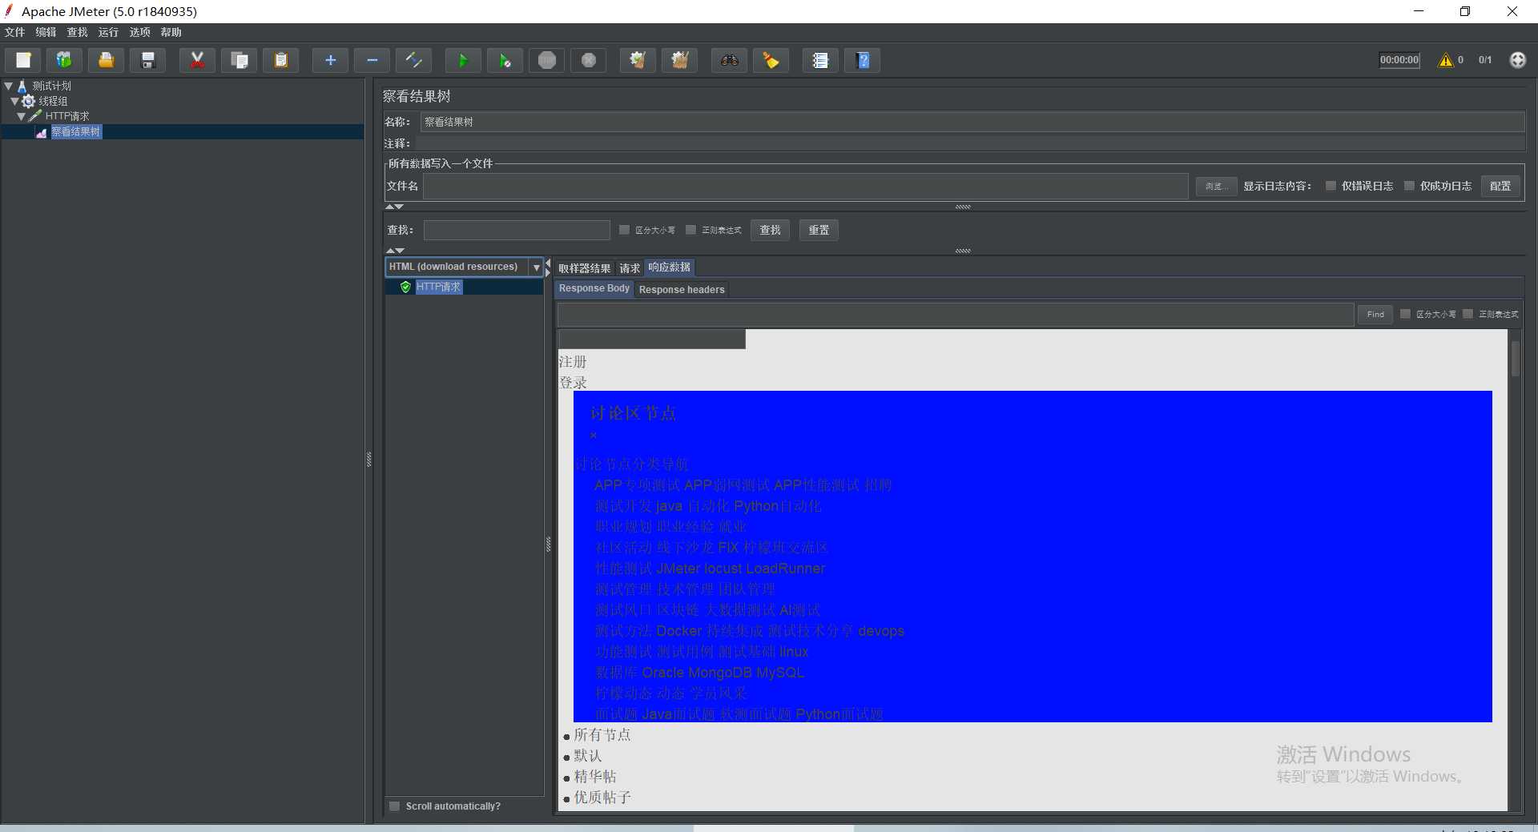Screen dimensions: 1538x832
Task: Open the 选项 menu
Action: pos(140,32)
